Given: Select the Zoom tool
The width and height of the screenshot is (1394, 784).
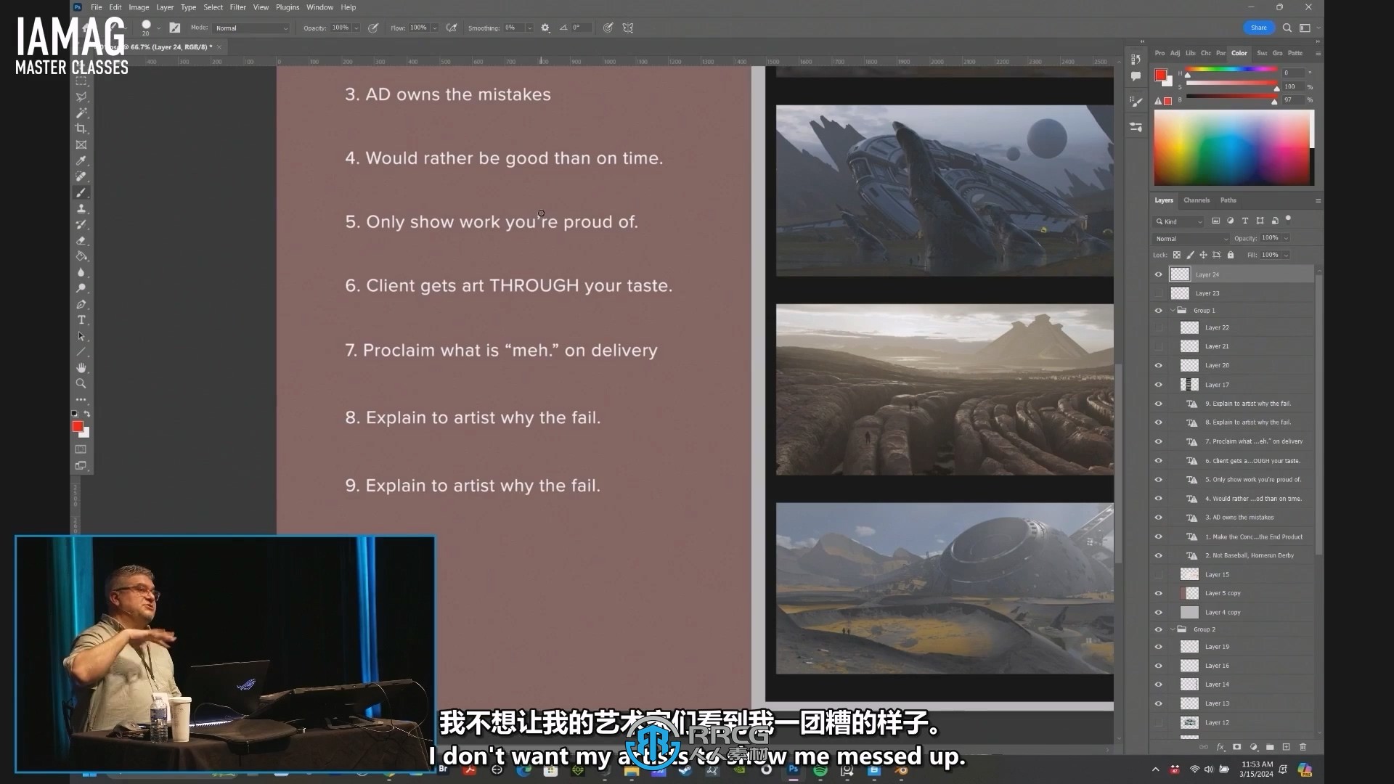Looking at the screenshot, I should [81, 383].
